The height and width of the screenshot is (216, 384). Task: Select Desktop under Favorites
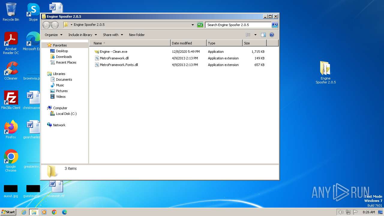[62, 51]
